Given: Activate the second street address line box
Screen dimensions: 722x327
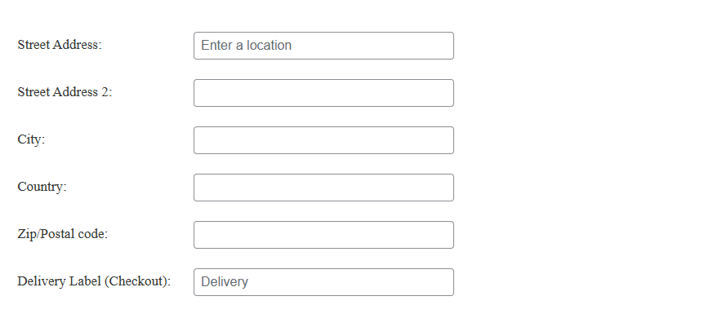Looking at the screenshot, I should click(323, 93).
